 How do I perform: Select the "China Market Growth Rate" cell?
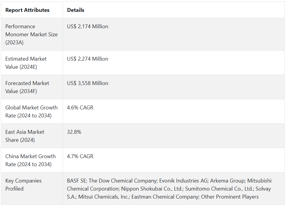[30, 160]
